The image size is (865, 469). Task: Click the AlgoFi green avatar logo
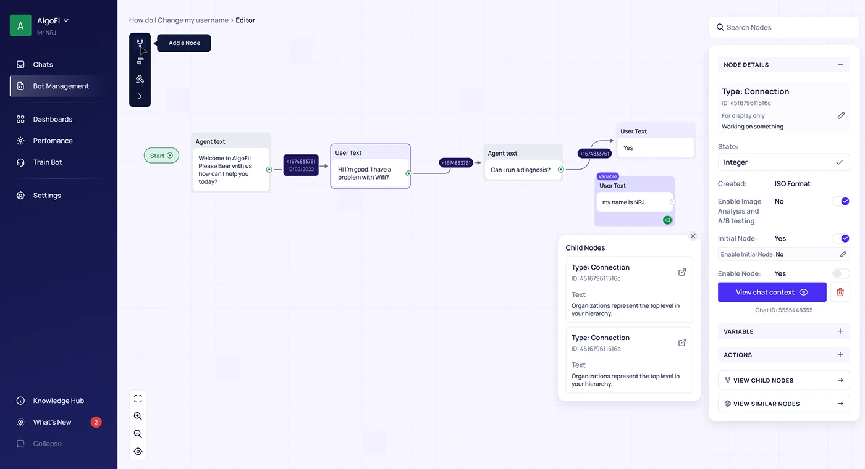tap(20, 25)
